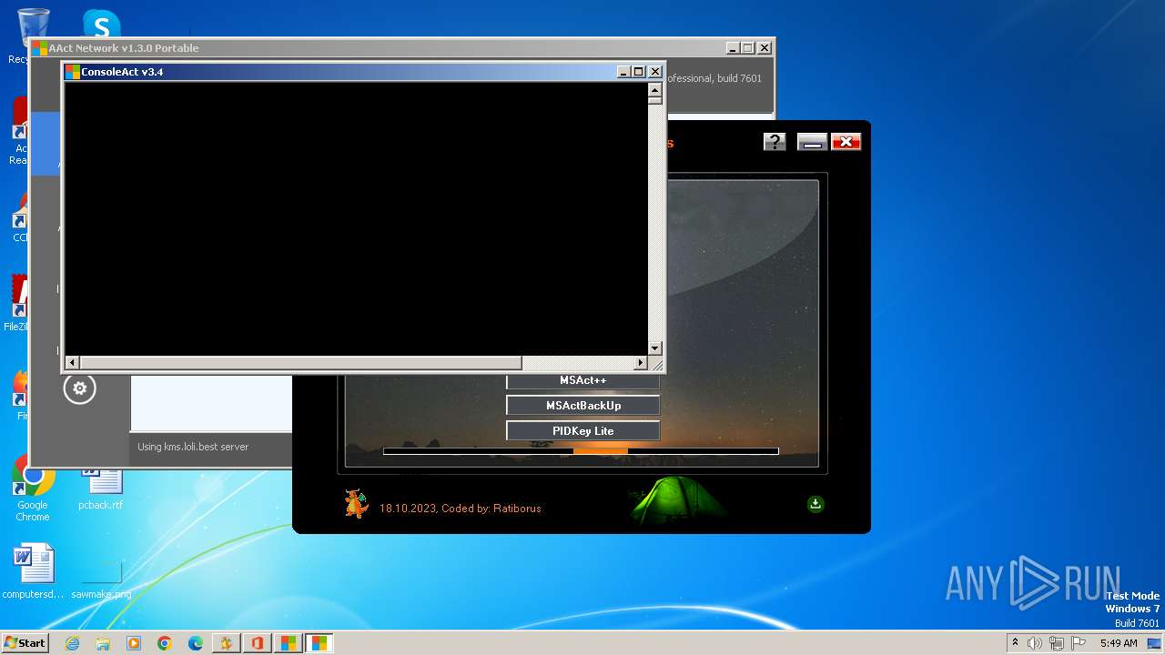The width and height of the screenshot is (1165, 655).
Task: Open Chrome from the taskbar
Action: click(x=165, y=643)
